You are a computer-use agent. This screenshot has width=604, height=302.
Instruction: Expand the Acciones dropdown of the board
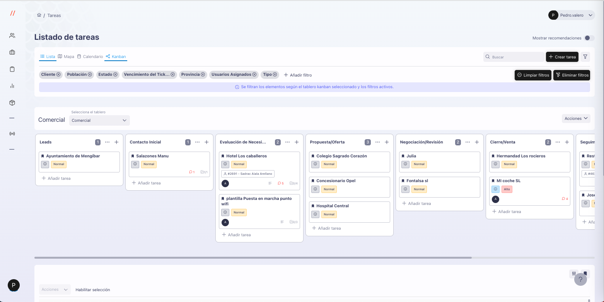(x=576, y=118)
